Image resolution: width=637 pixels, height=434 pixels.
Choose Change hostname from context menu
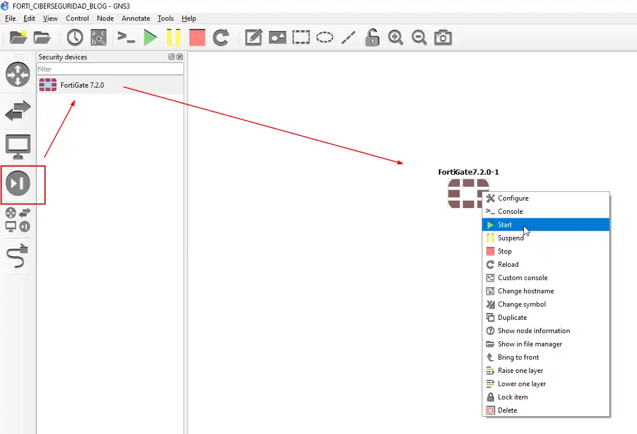click(546, 291)
